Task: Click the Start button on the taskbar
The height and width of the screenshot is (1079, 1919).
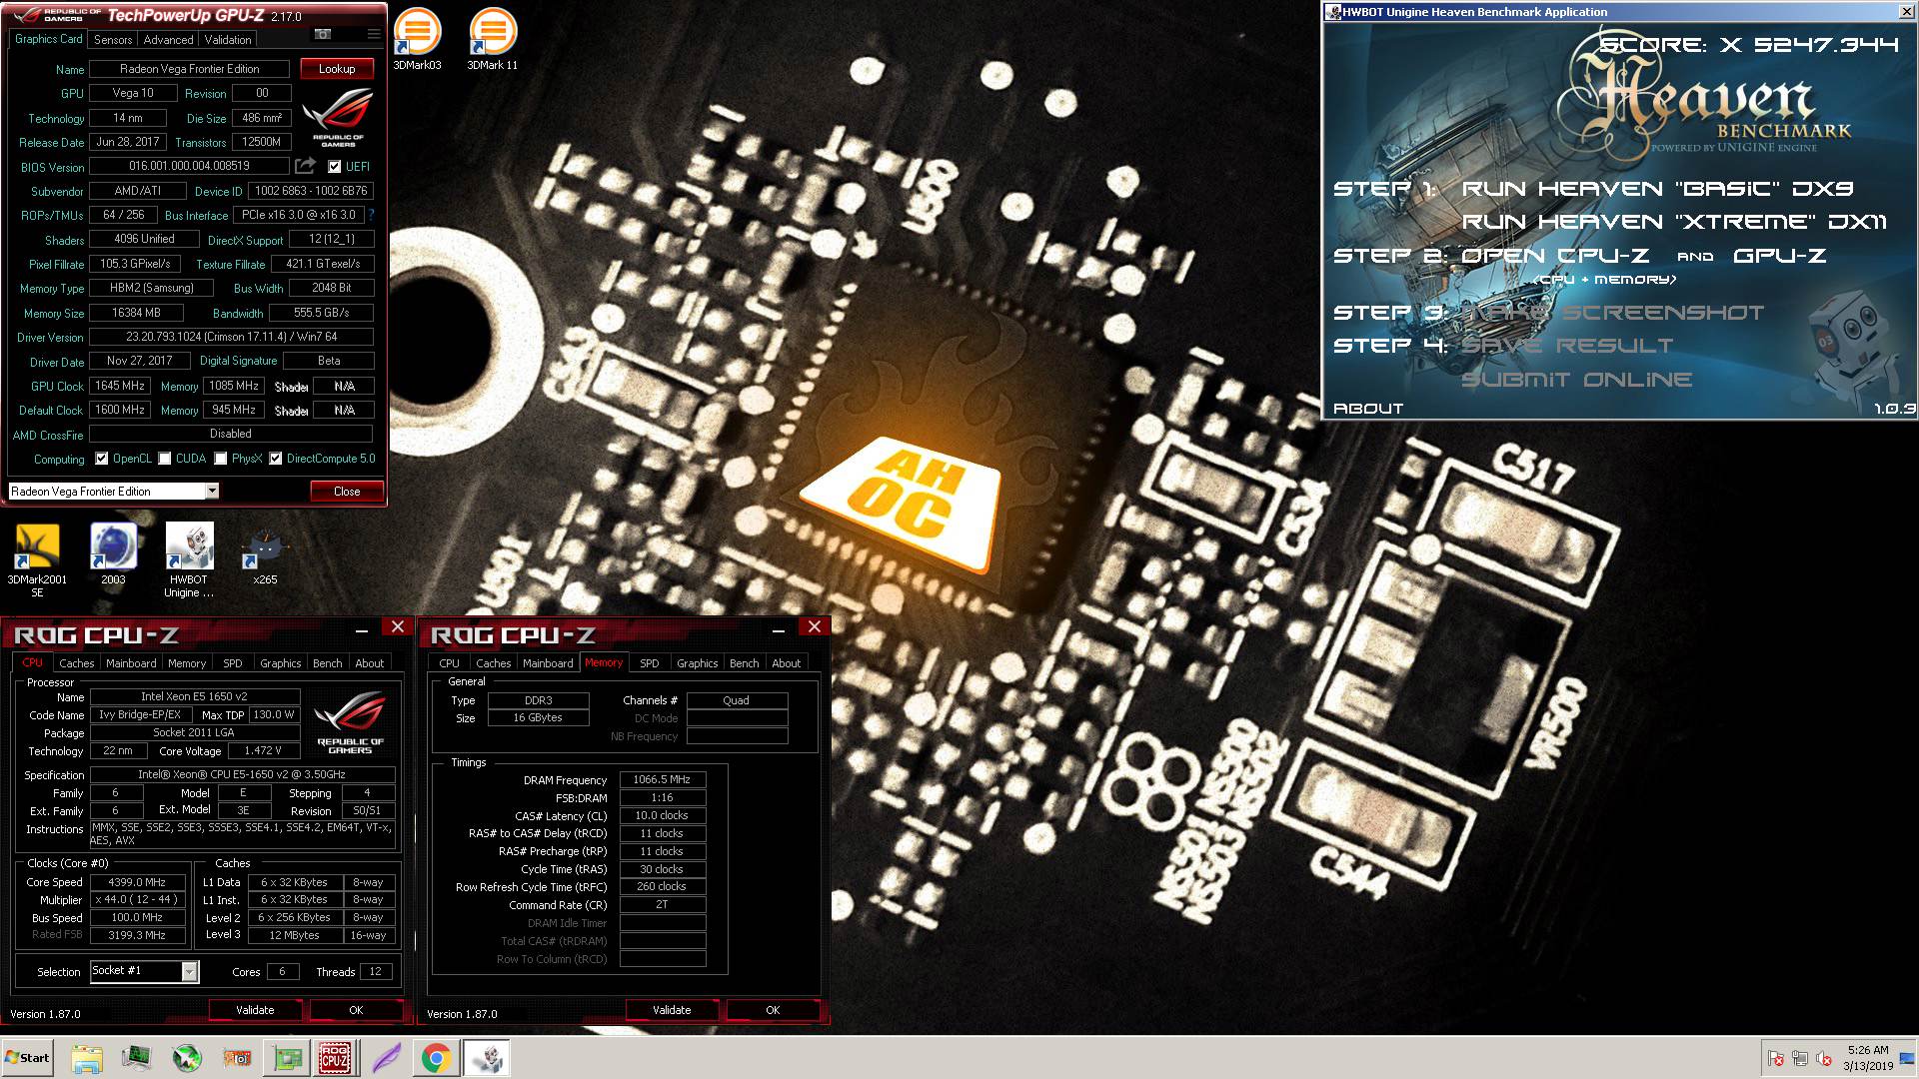Action: [28, 1058]
